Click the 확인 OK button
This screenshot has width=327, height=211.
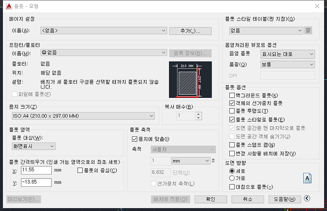pyautogui.click(x=211, y=199)
